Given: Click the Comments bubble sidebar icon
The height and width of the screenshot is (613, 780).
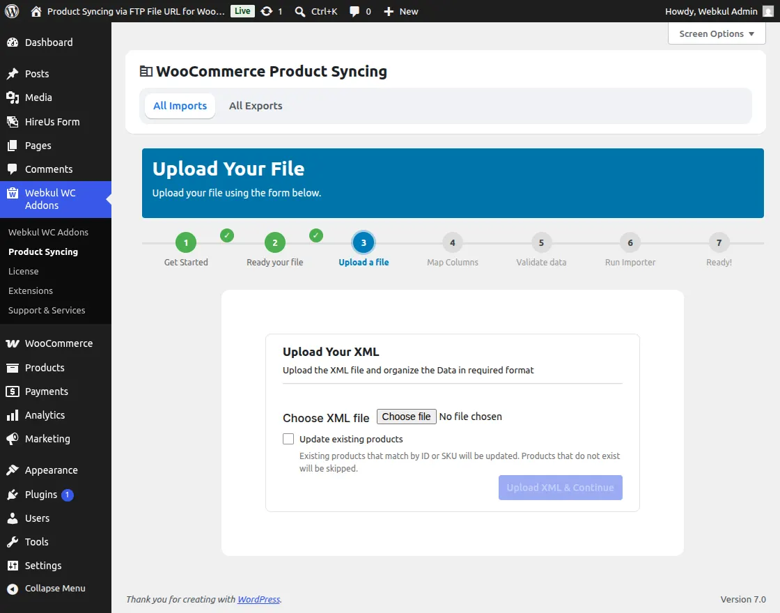Looking at the screenshot, I should click(x=13, y=169).
